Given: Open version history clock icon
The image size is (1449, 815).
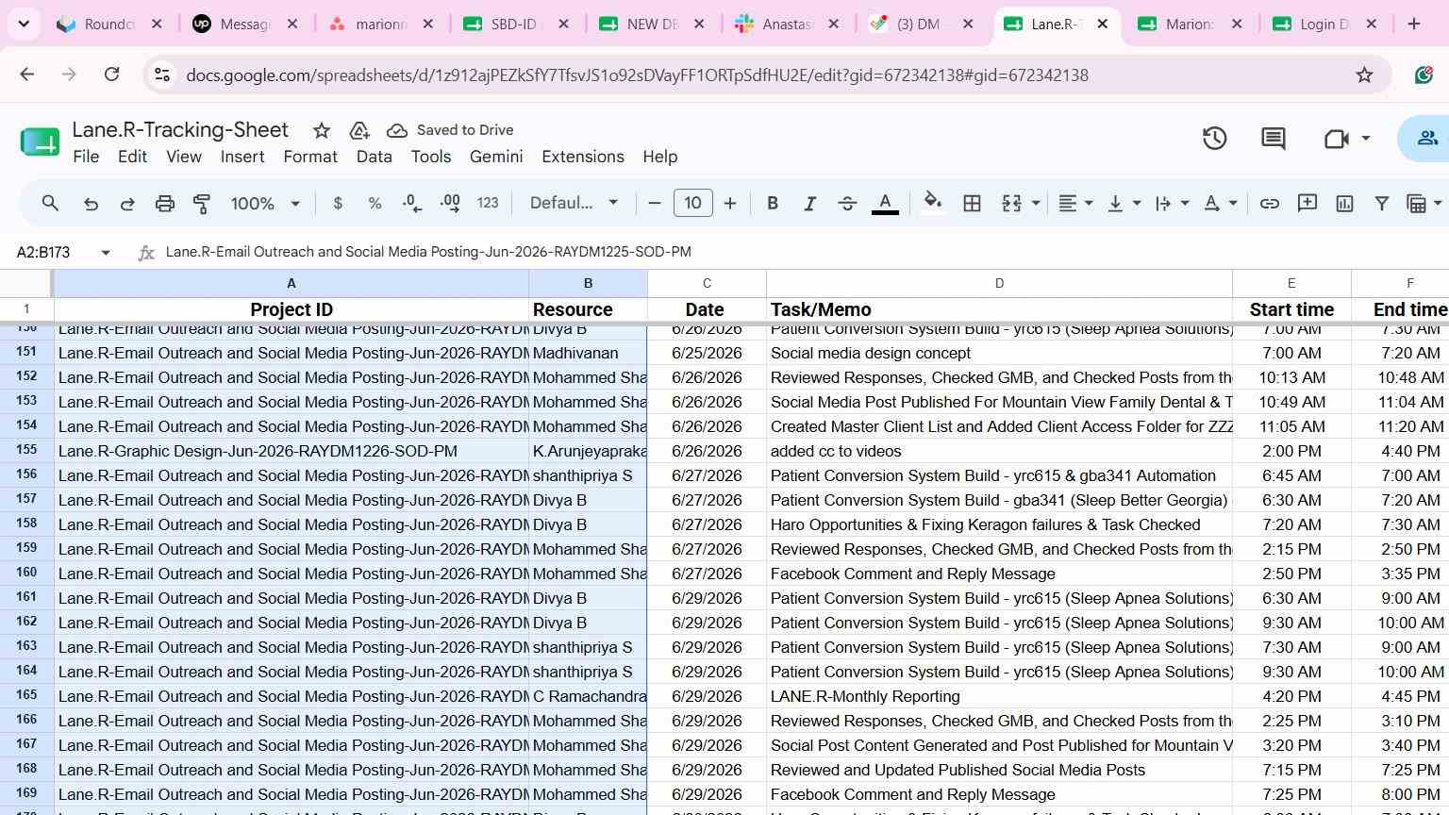Looking at the screenshot, I should pyautogui.click(x=1215, y=139).
